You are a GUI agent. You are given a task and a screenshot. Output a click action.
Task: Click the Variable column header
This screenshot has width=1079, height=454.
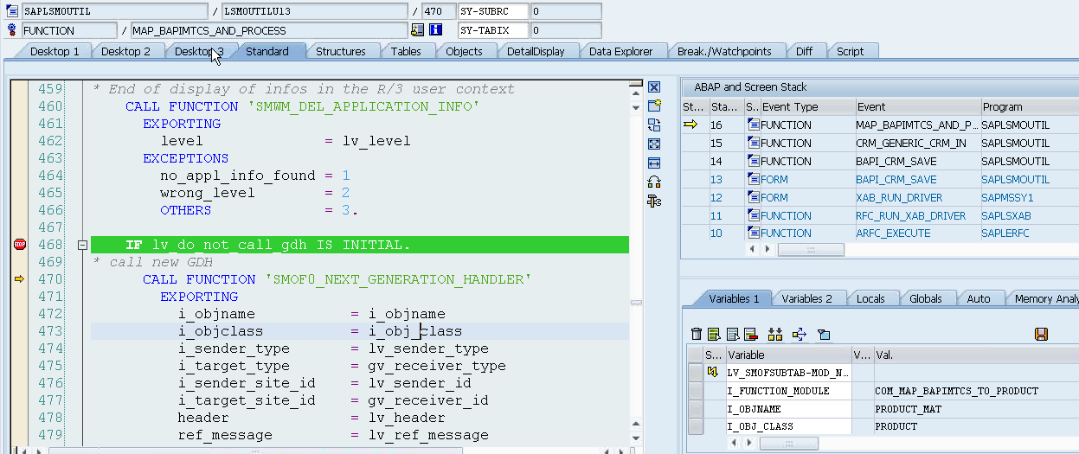[788, 355]
